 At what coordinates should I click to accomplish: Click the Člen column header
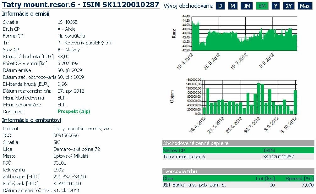click(168, 178)
